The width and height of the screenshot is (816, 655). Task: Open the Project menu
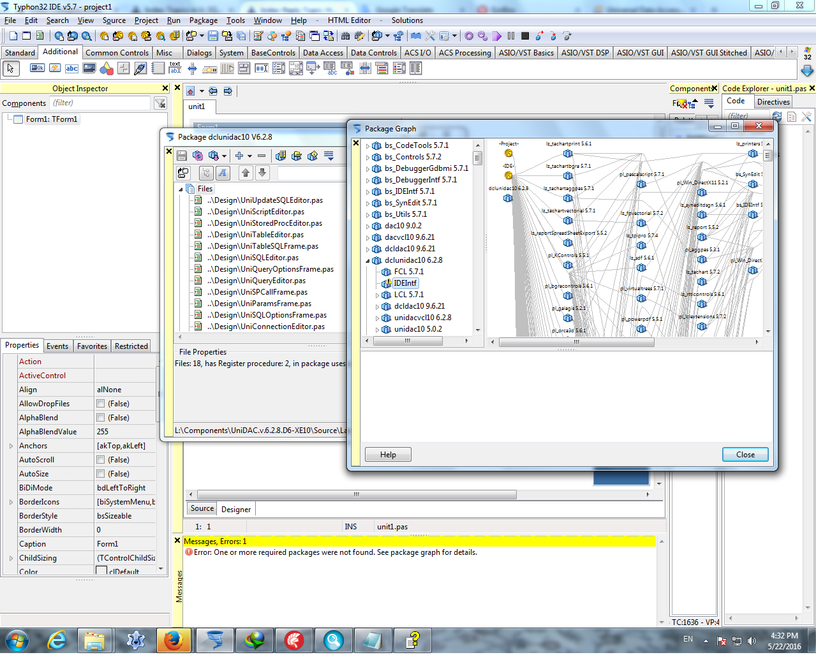pyautogui.click(x=146, y=20)
